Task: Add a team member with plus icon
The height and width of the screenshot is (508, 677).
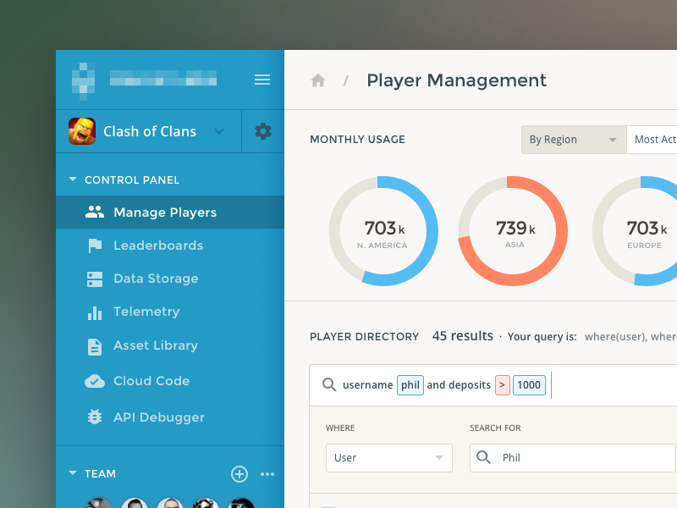Action: [x=239, y=474]
